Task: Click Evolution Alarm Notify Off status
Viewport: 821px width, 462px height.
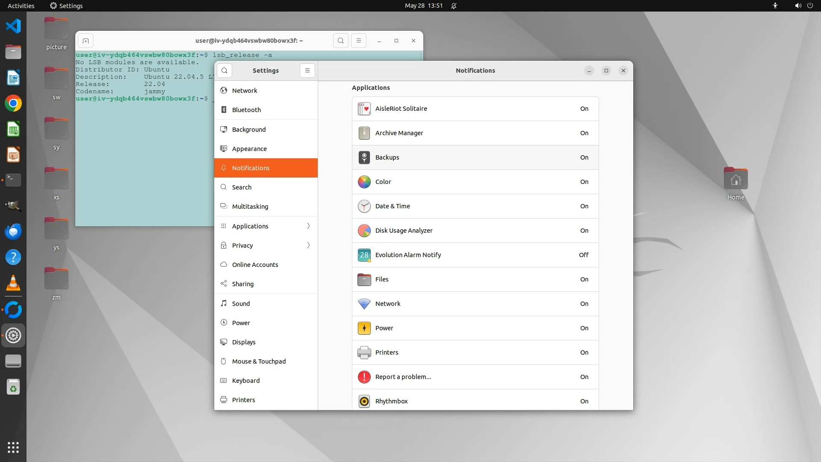Action: click(583, 255)
